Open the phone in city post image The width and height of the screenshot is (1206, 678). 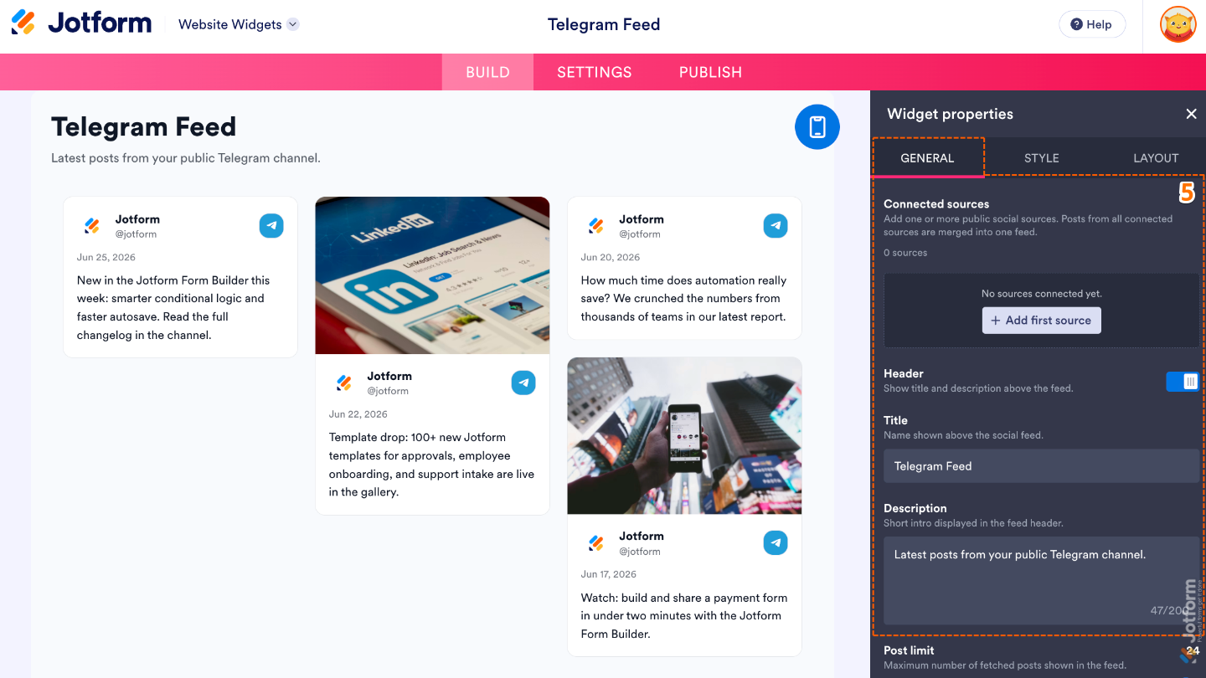[684, 436]
